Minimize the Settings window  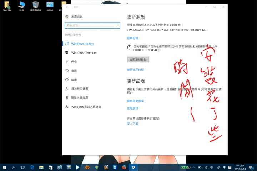pos(206,7)
